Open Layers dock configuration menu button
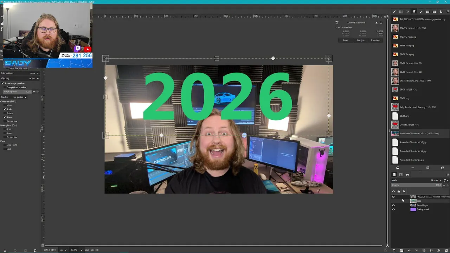 (x=448, y=175)
